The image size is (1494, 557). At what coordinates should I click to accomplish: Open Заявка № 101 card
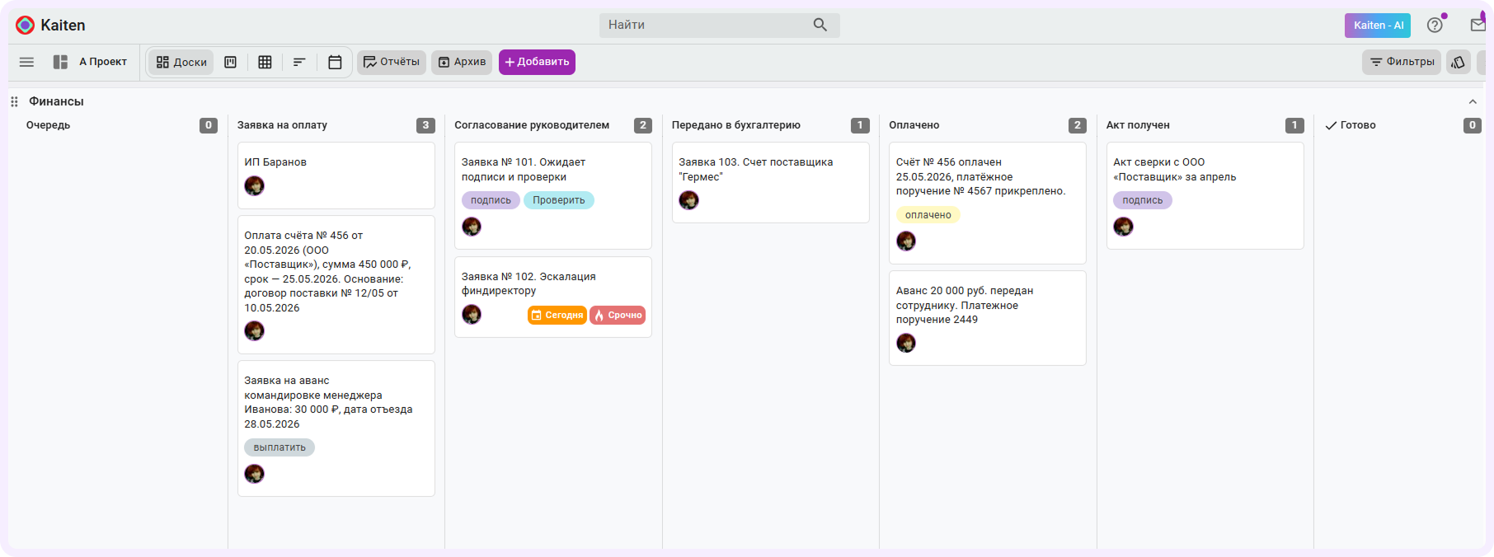[x=553, y=196]
